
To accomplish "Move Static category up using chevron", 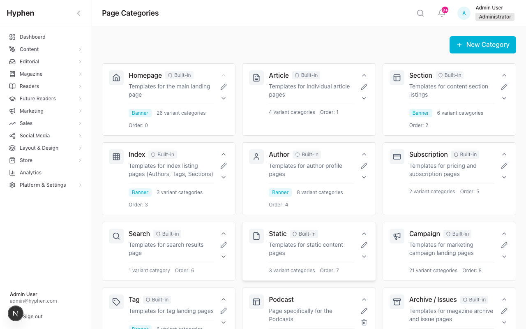I will coord(364,233).
